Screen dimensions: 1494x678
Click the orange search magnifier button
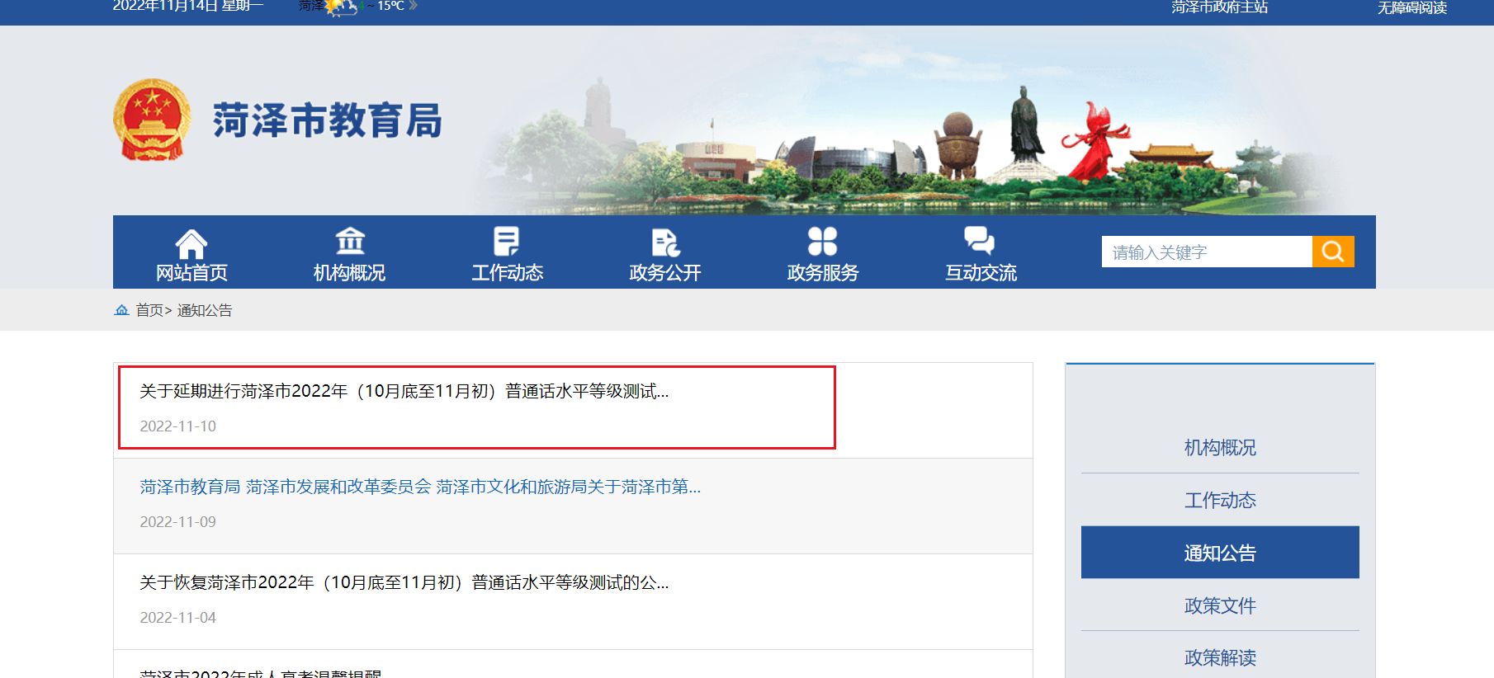[1333, 252]
